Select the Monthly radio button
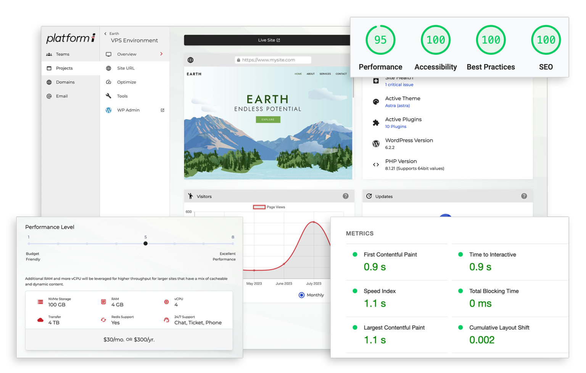Screen dimensions: 586x373 302,295
